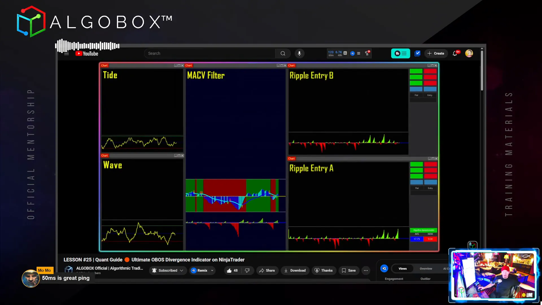
Task: Click the Flat button in Ripple Entry B panel
Action: click(x=416, y=95)
